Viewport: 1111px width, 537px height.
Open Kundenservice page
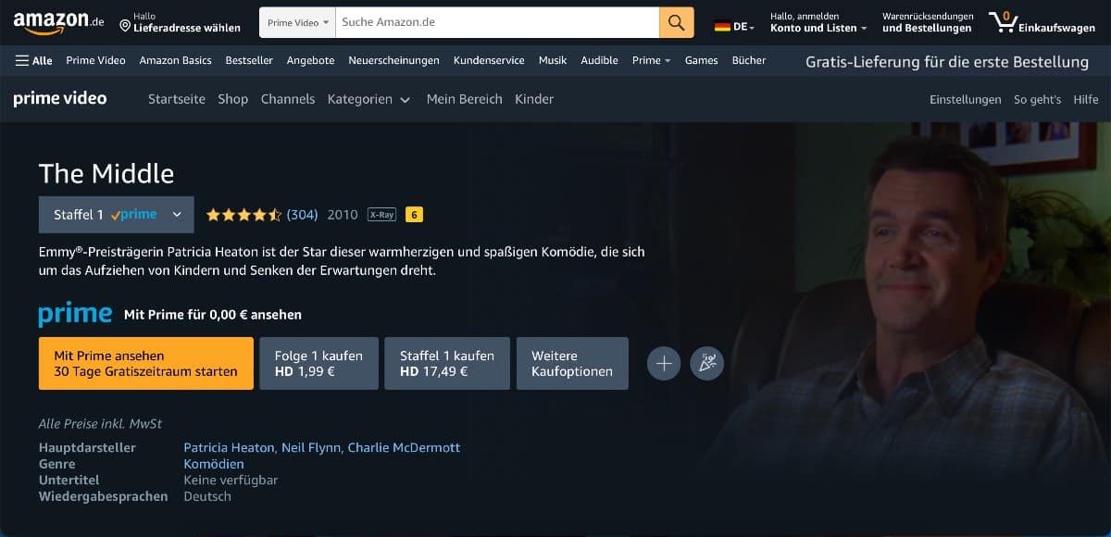(489, 60)
